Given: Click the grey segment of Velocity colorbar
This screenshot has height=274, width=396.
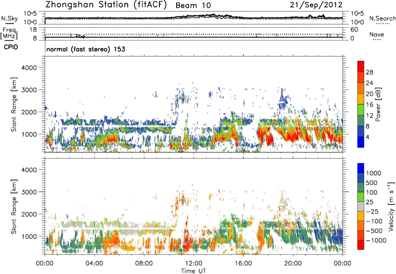Looking at the screenshot, I should pos(361,207).
